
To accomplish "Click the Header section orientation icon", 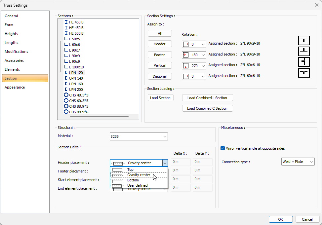I will 303,41.
